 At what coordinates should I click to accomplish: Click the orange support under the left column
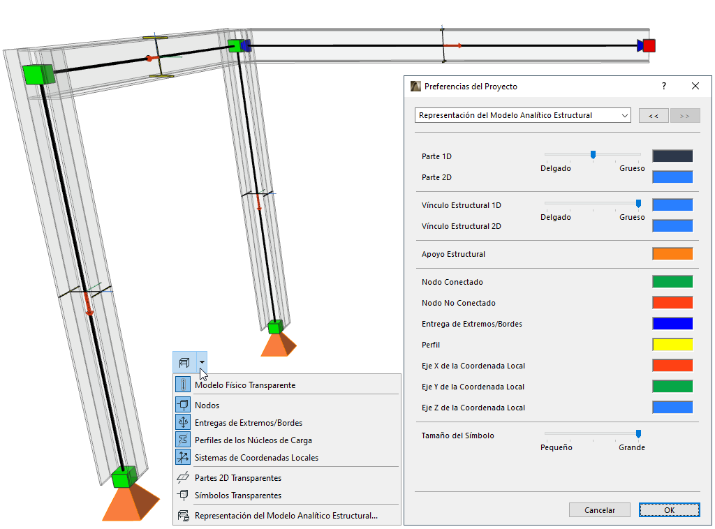(x=131, y=502)
